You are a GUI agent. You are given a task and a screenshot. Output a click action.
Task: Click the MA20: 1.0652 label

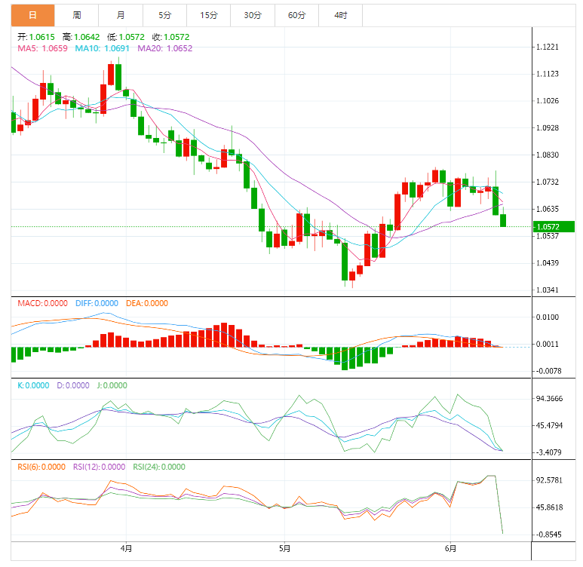[165, 48]
